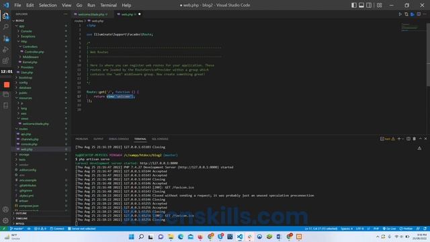Screen dimensions: 430x242
Task: Open Controller.php in the explorer
Action: pos(34,52)
